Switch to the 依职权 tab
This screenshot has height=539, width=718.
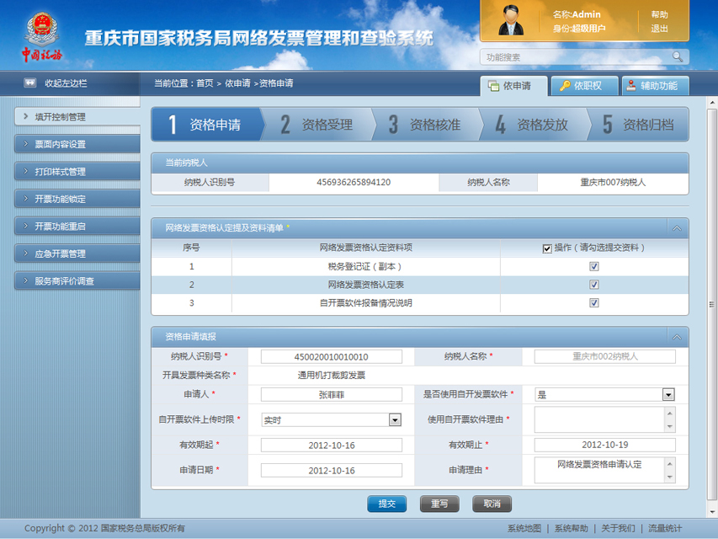pos(584,86)
